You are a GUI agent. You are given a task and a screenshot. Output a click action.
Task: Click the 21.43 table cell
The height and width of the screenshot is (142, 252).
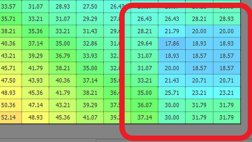tap(172, 80)
